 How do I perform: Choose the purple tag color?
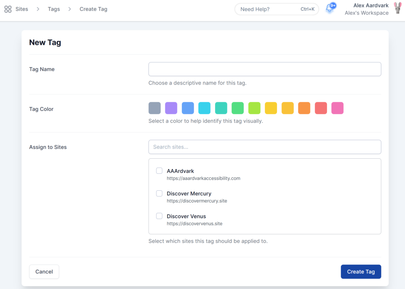point(171,108)
